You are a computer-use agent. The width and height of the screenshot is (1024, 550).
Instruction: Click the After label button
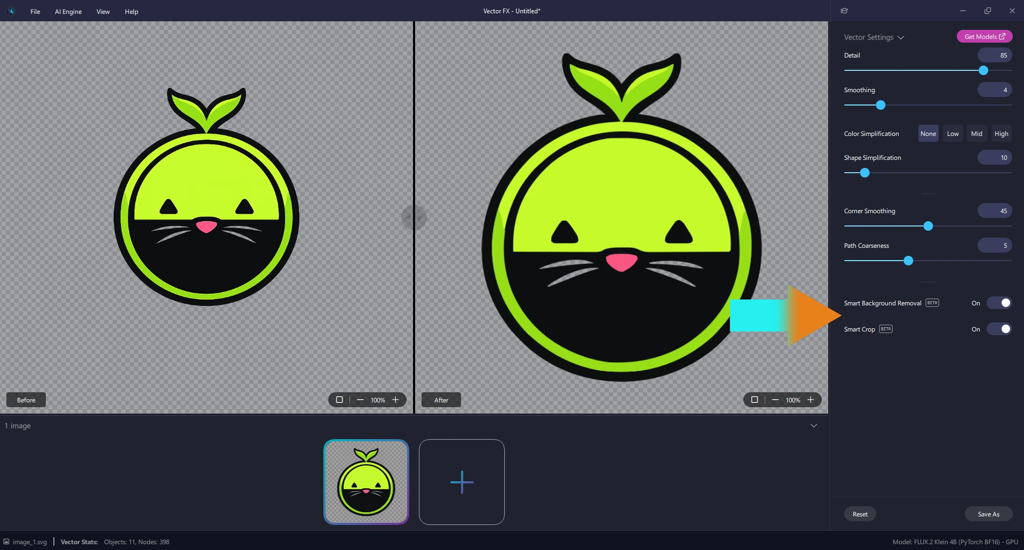(x=441, y=400)
